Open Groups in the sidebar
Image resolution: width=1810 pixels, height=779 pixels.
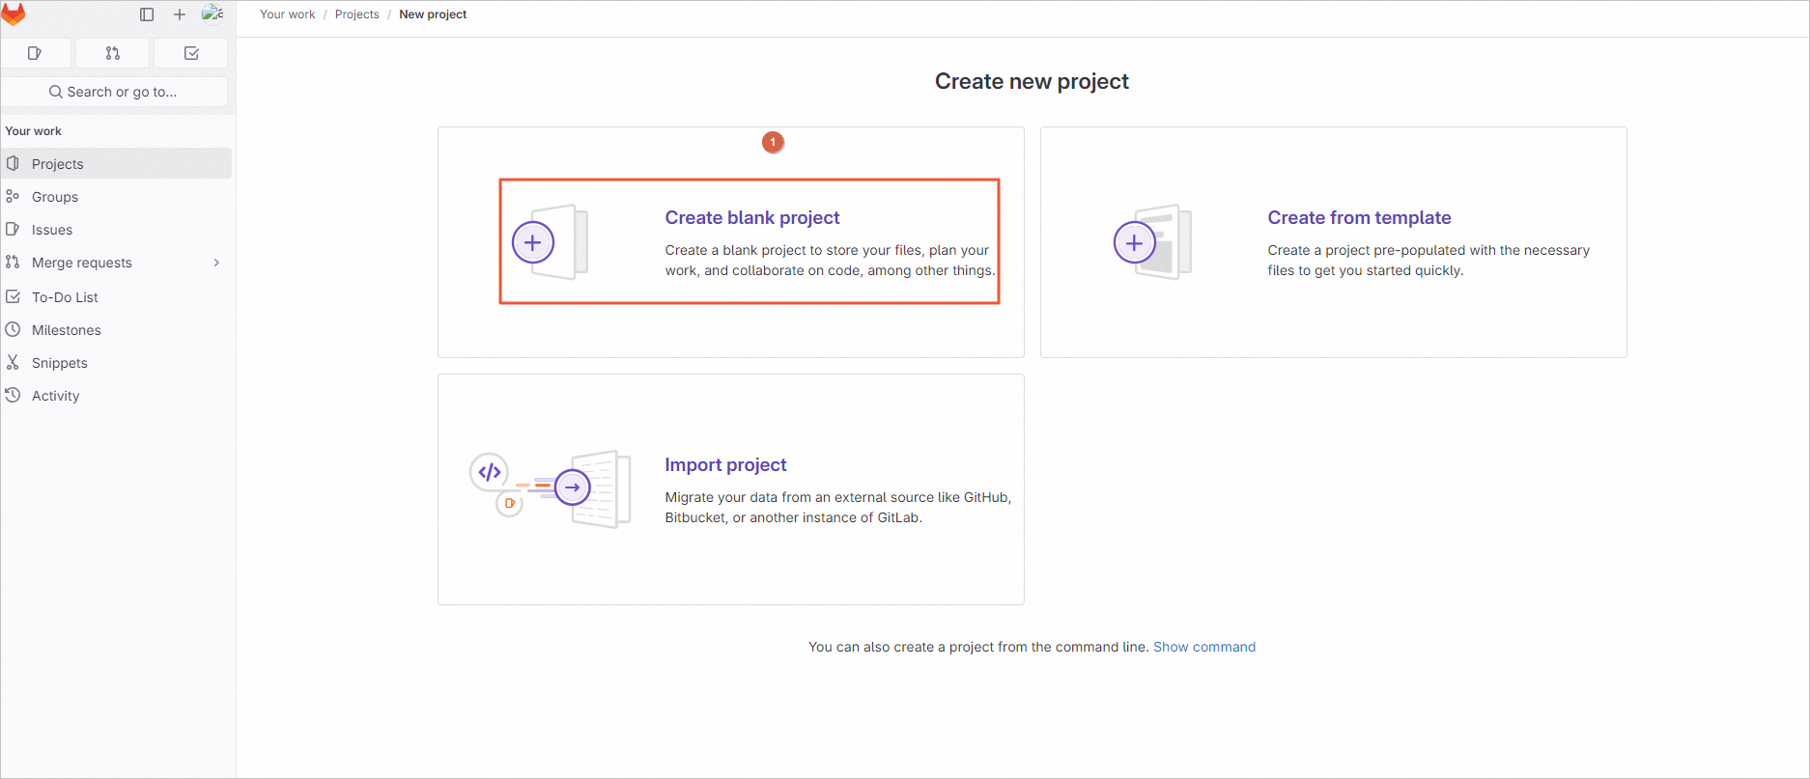(x=55, y=197)
